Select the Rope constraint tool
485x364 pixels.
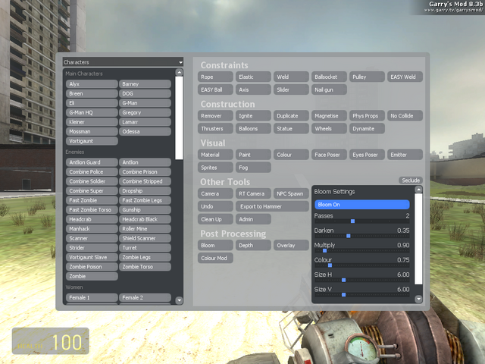point(215,77)
